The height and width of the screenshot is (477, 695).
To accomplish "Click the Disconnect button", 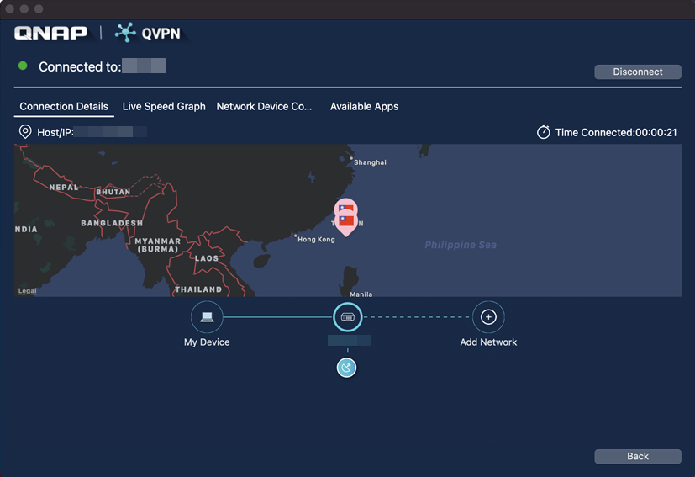I will 637,72.
